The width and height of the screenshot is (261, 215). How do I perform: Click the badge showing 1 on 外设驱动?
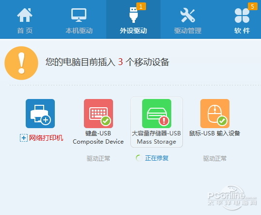tap(141, 6)
